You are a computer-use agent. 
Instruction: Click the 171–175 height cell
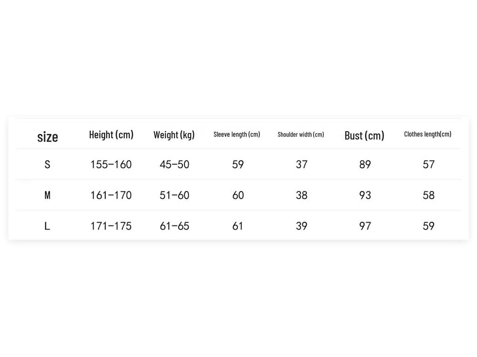[x=111, y=226]
